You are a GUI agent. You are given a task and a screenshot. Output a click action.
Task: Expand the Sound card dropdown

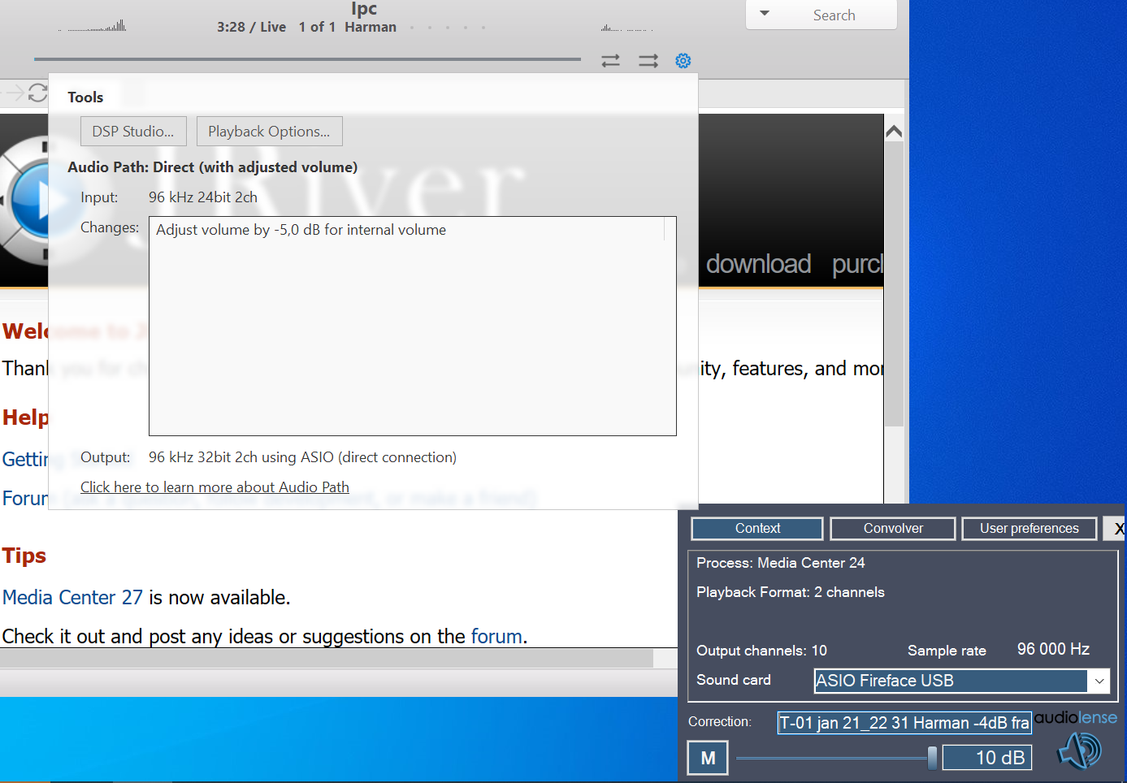pyautogui.click(x=1099, y=681)
